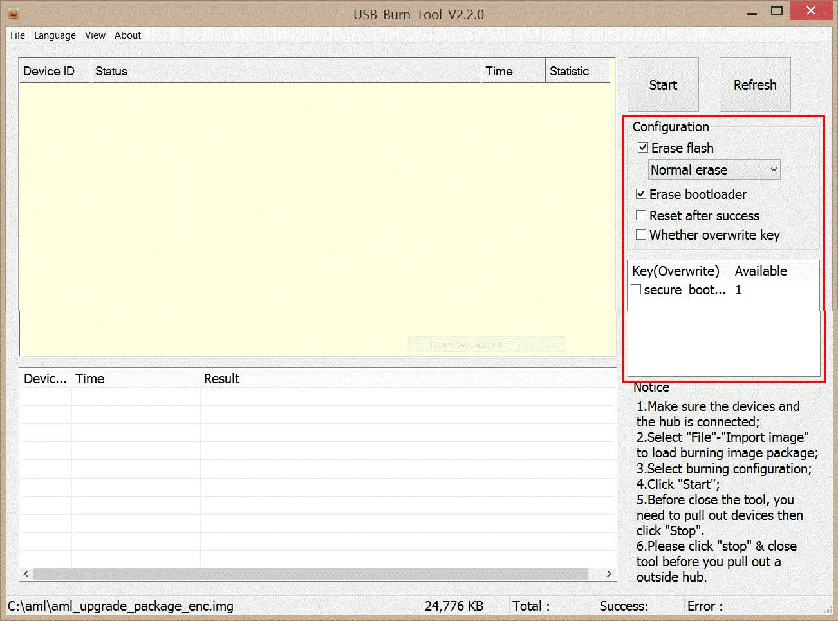The height and width of the screenshot is (621, 838).
Task: Click the Statistic column header
Action: [x=577, y=71]
